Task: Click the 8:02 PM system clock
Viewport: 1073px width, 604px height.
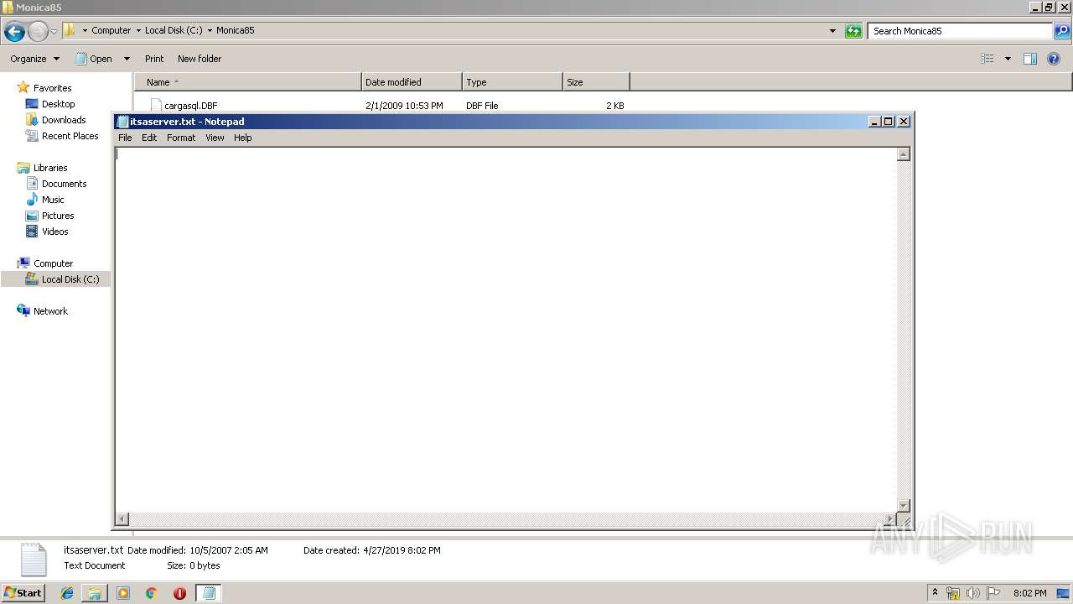Action: [x=1029, y=593]
